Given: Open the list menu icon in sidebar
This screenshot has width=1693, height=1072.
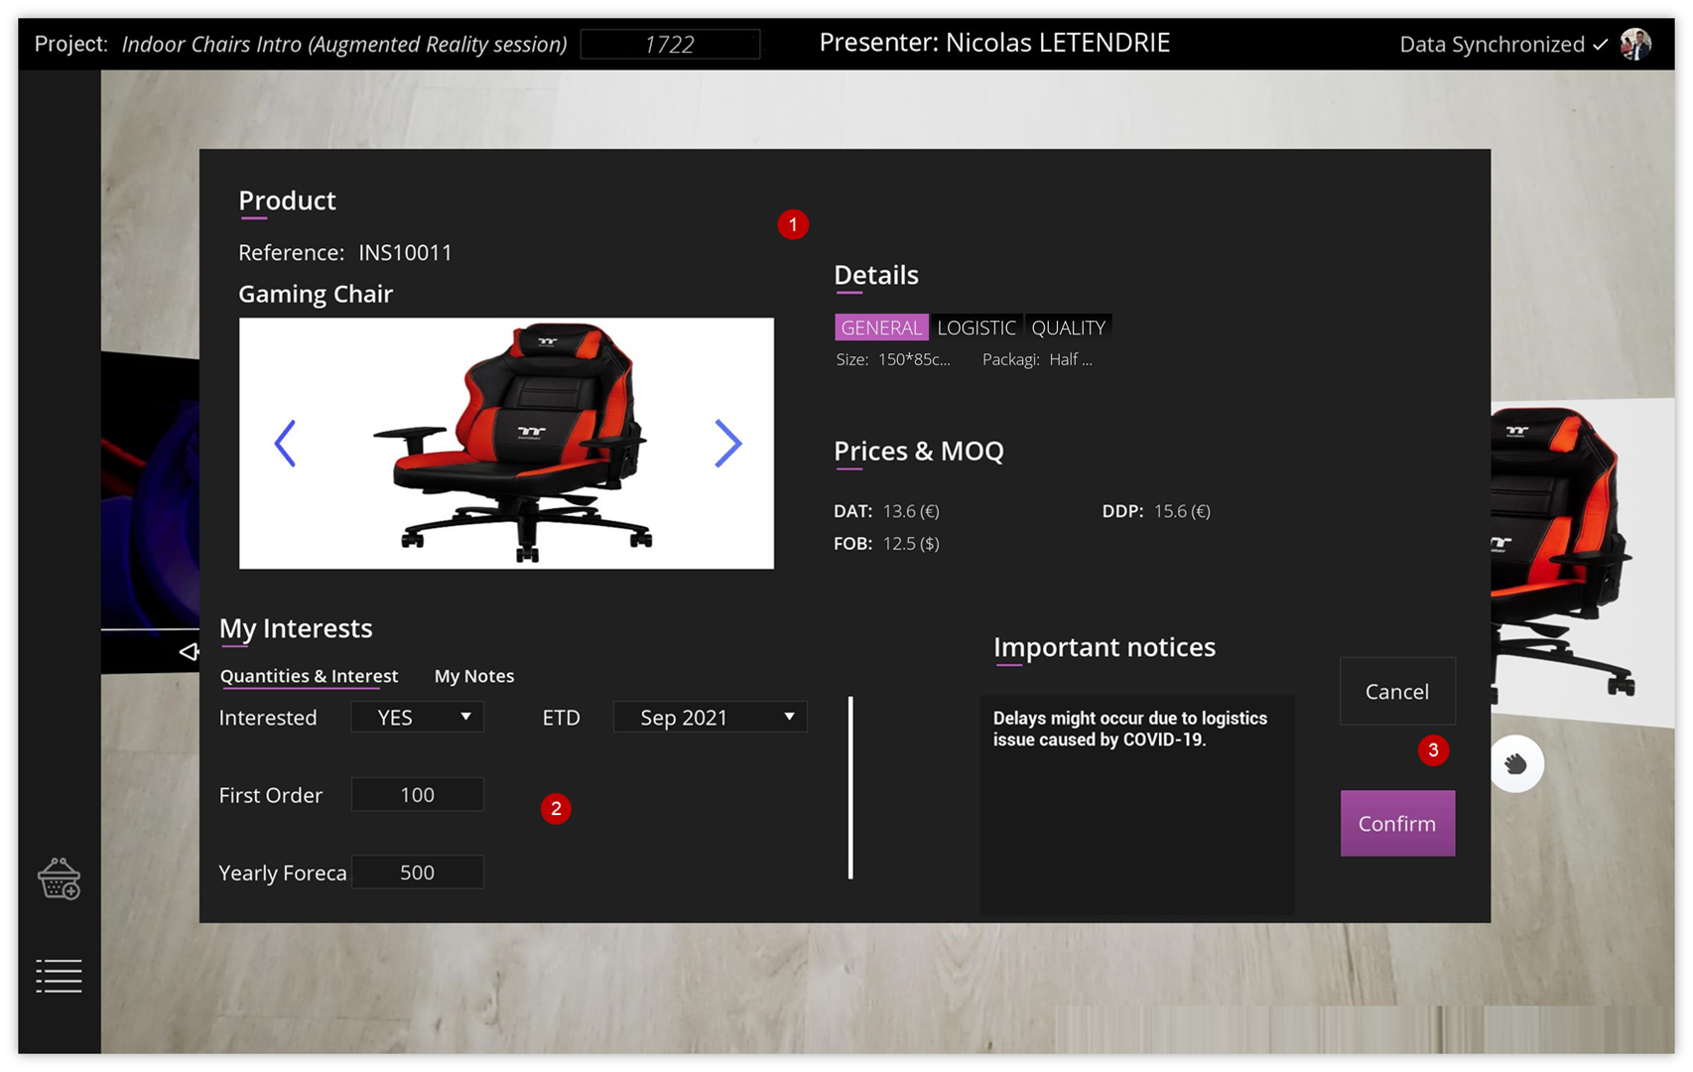Looking at the screenshot, I should pyautogui.click(x=59, y=976).
